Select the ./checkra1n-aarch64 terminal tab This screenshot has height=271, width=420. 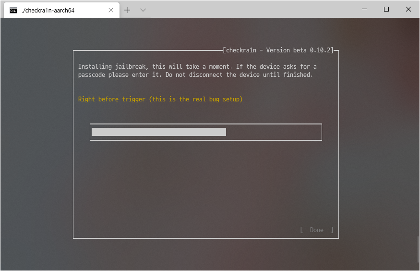tap(61, 10)
